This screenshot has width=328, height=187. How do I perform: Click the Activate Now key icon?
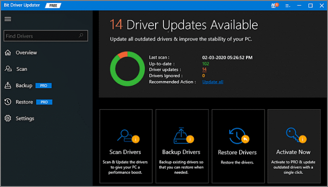pyautogui.click(x=296, y=135)
